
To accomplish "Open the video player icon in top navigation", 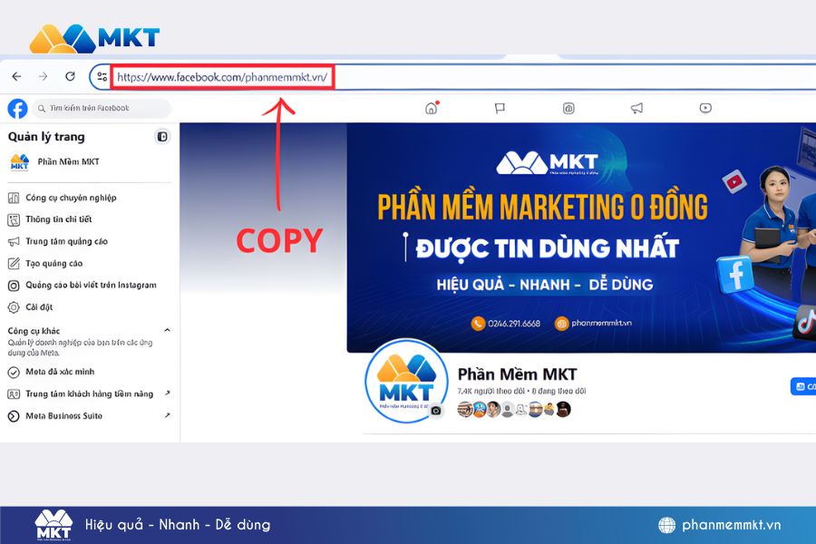I will pyautogui.click(x=704, y=108).
